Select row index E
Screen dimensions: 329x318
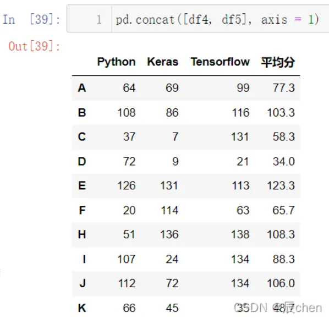pos(82,185)
